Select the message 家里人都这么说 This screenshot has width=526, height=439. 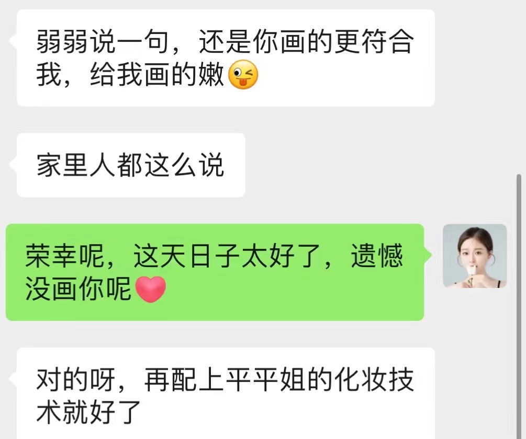[131, 165]
